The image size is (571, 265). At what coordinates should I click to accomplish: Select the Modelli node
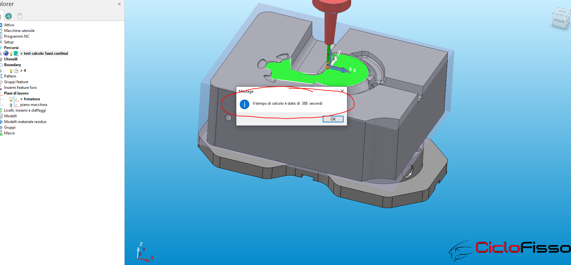[10, 116]
